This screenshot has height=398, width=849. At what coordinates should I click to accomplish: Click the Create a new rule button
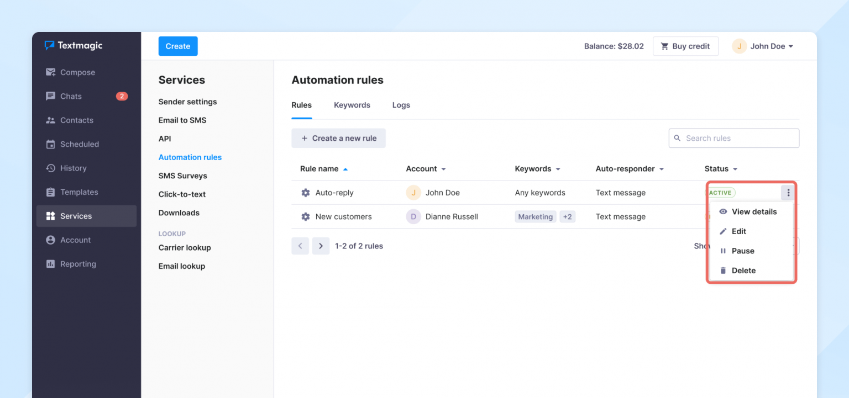tap(338, 138)
